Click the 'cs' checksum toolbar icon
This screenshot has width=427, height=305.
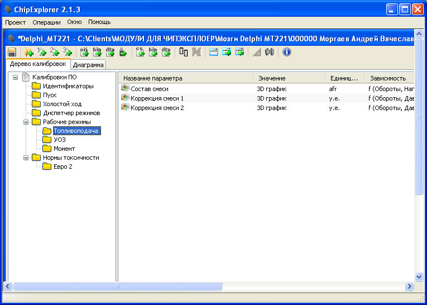point(140,52)
